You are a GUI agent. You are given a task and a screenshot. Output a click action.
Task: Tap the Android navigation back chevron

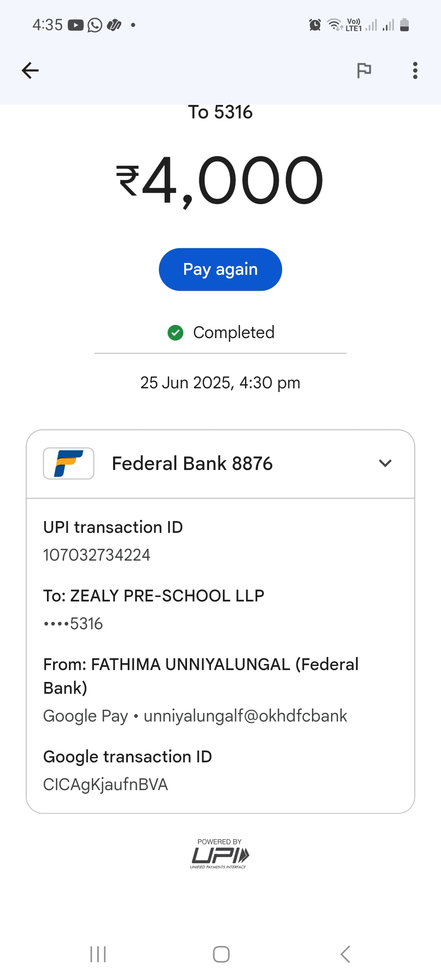coord(345,954)
